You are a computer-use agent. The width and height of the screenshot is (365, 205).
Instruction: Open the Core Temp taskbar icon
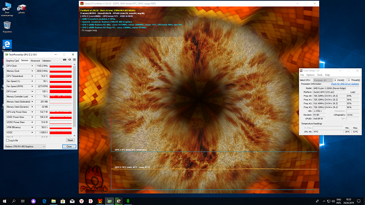coord(119,201)
